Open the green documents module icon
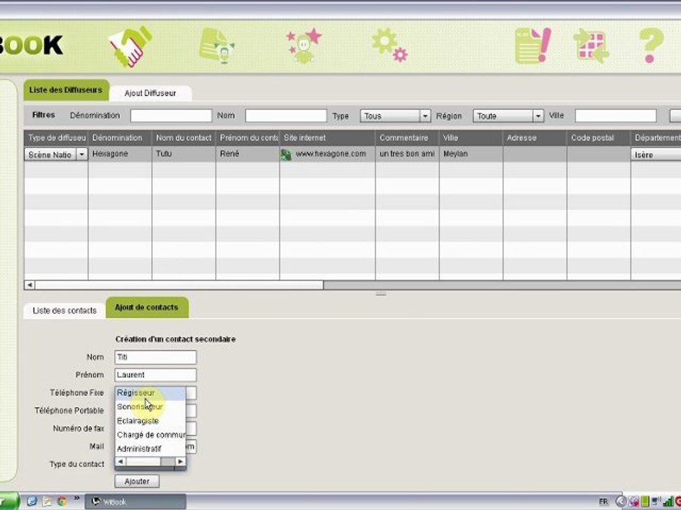The image size is (681, 510). click(x=217, y=46)
